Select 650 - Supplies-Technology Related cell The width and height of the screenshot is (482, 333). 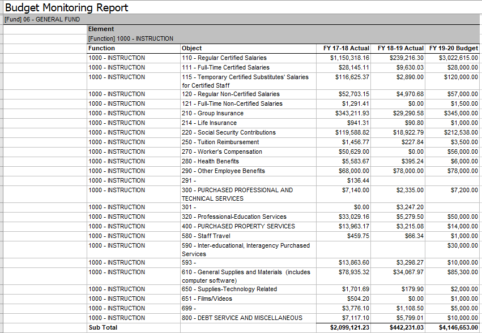click(x=249, y=289)
